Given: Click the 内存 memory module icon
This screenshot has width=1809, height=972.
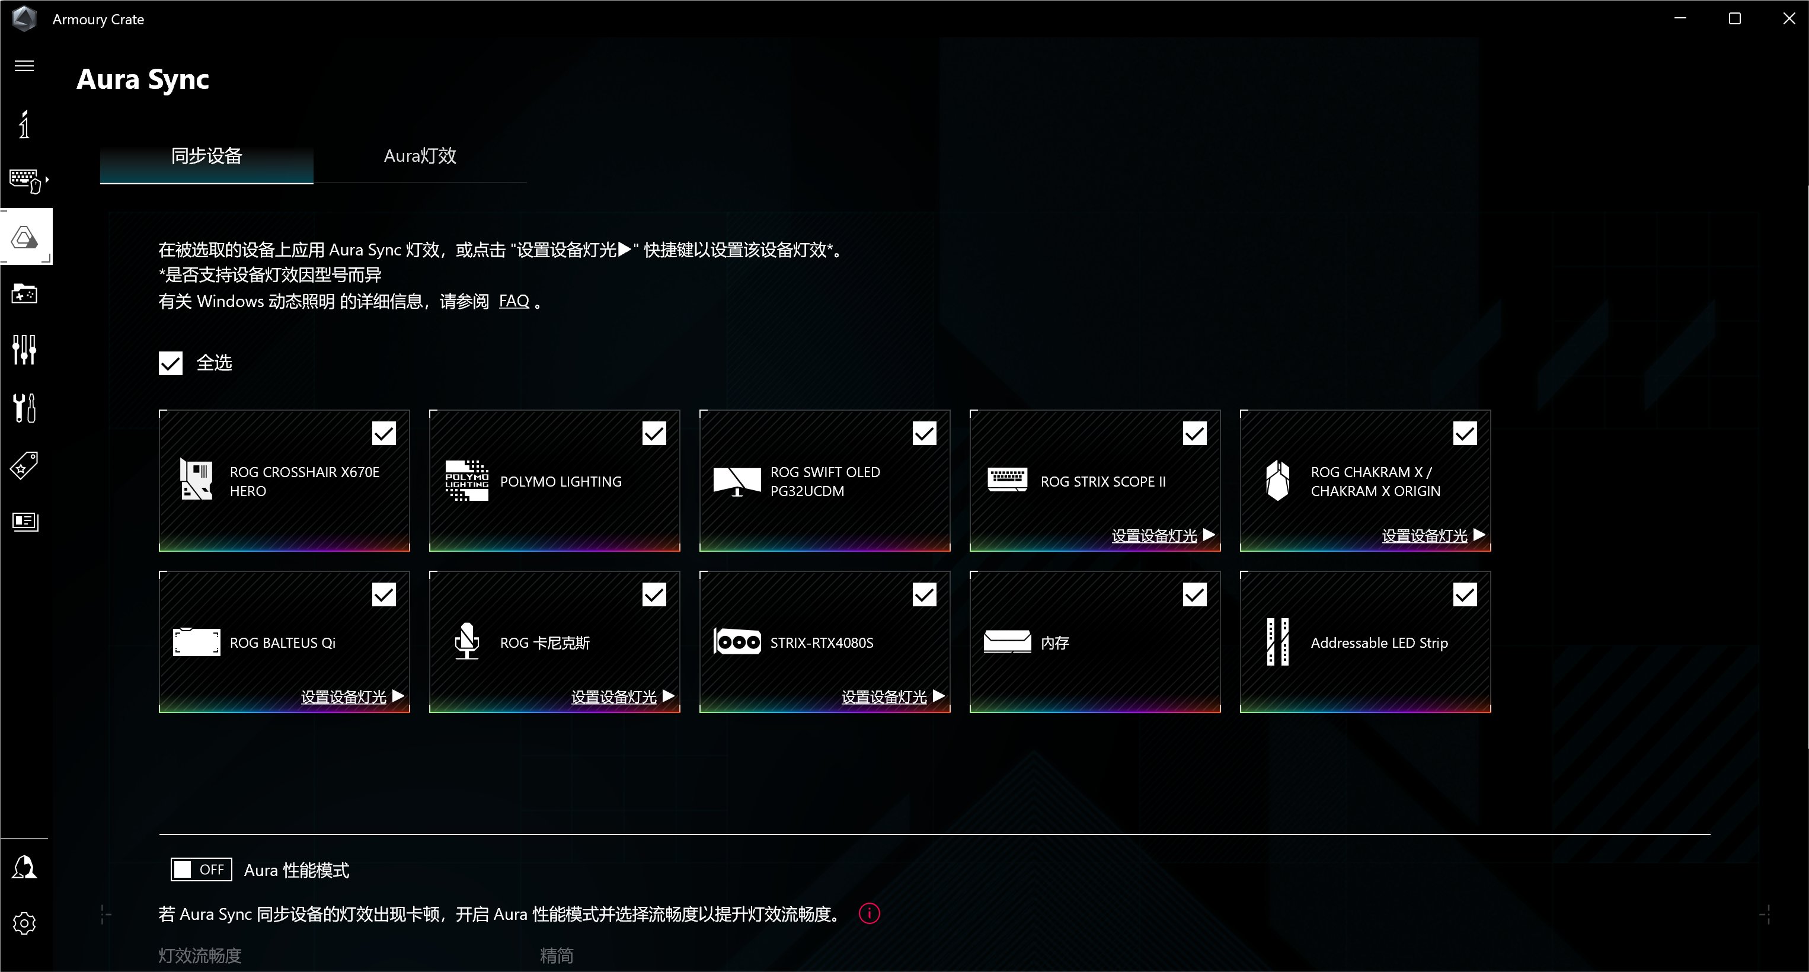Looking at the screenshot, I should [x=1007, y=642].
